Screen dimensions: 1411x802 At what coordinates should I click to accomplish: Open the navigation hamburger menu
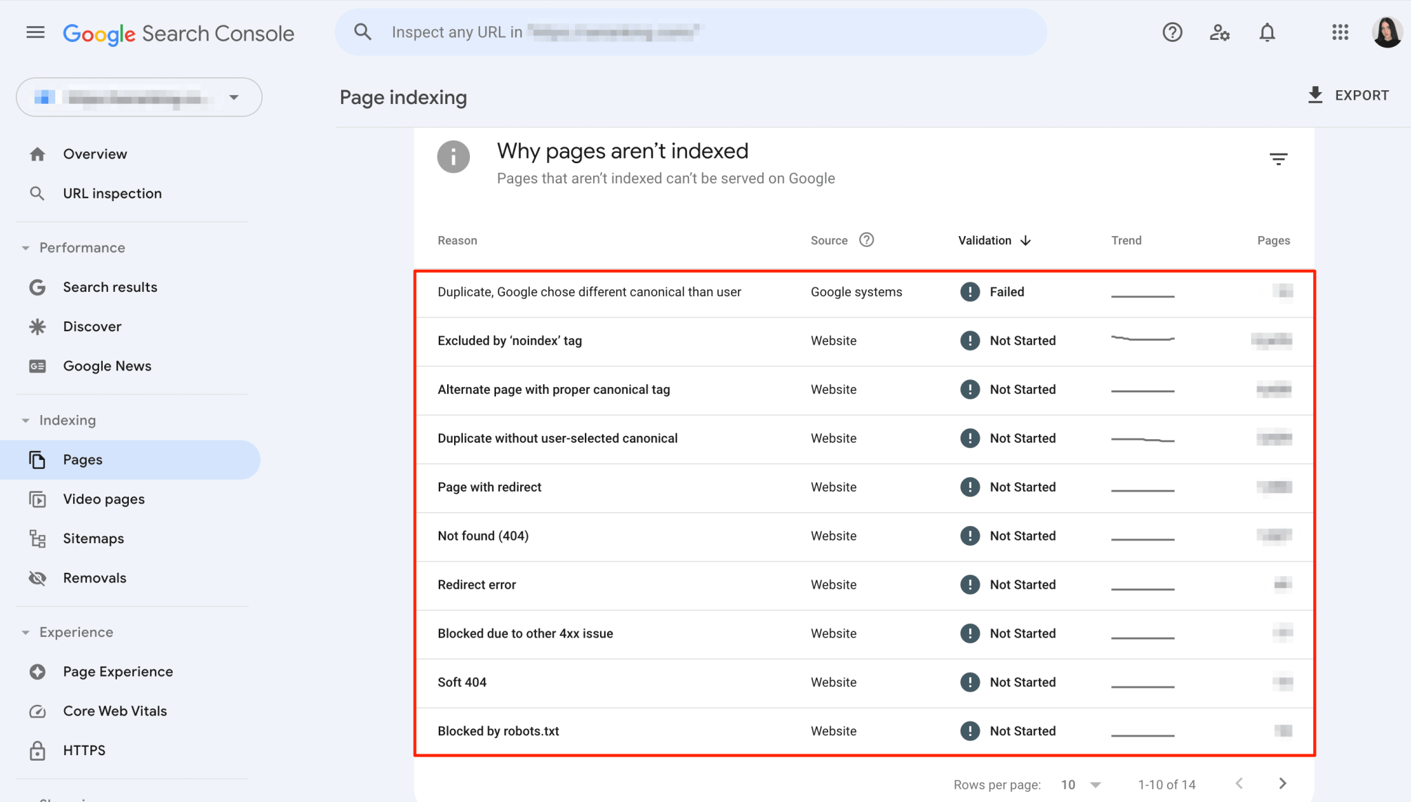click(x=34, y=32)
